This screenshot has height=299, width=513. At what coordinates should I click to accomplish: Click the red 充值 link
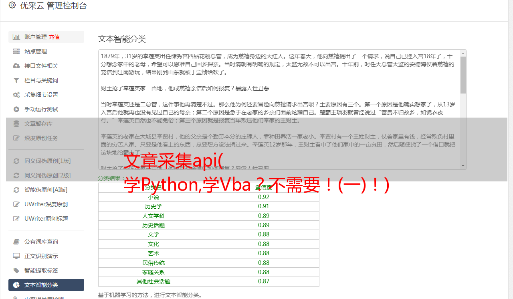pos(54,37)
